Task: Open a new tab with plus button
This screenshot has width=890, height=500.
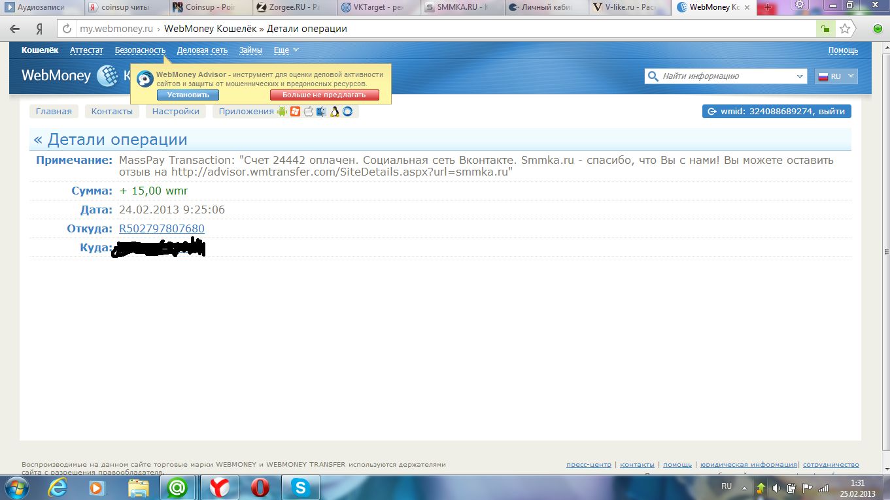Action: tap(768, 7)
